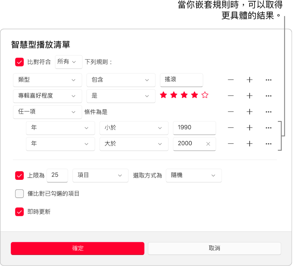Open more options for the 年 小於 row
This screenshot has height=266, width=293.
tap(269, 128)
